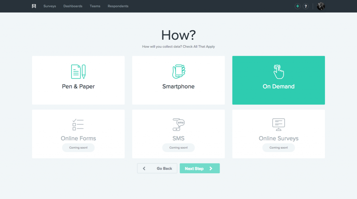
Task: Open help via question mark icon
Action: [305, 6]
